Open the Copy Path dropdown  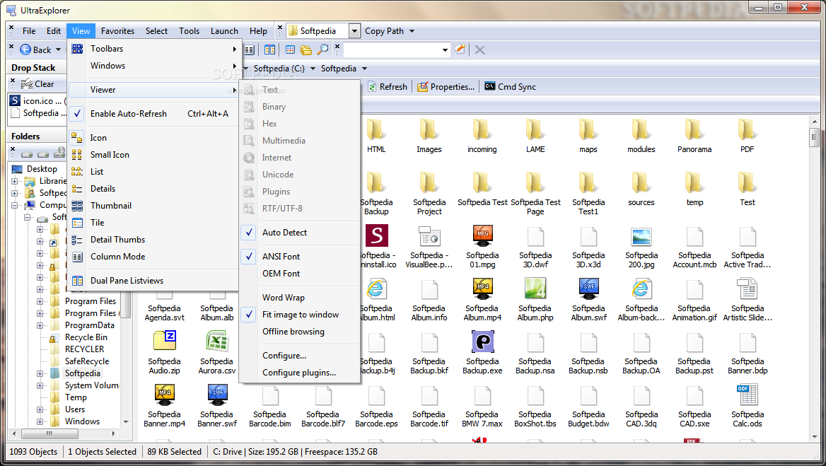(412, 31)
